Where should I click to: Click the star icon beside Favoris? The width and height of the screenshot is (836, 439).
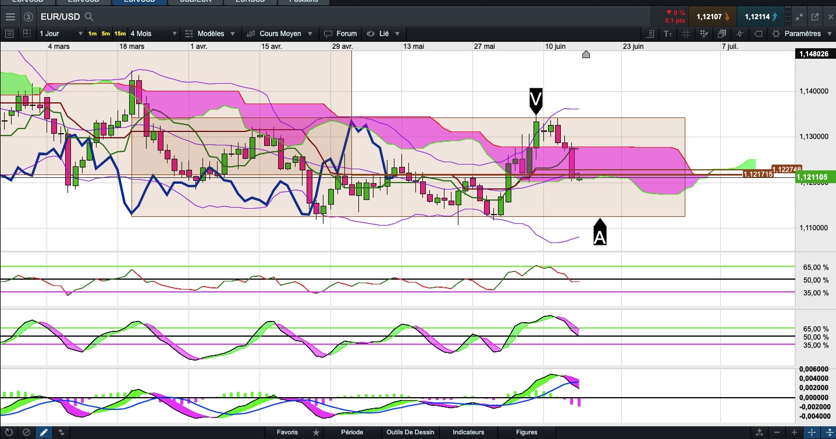316,432
